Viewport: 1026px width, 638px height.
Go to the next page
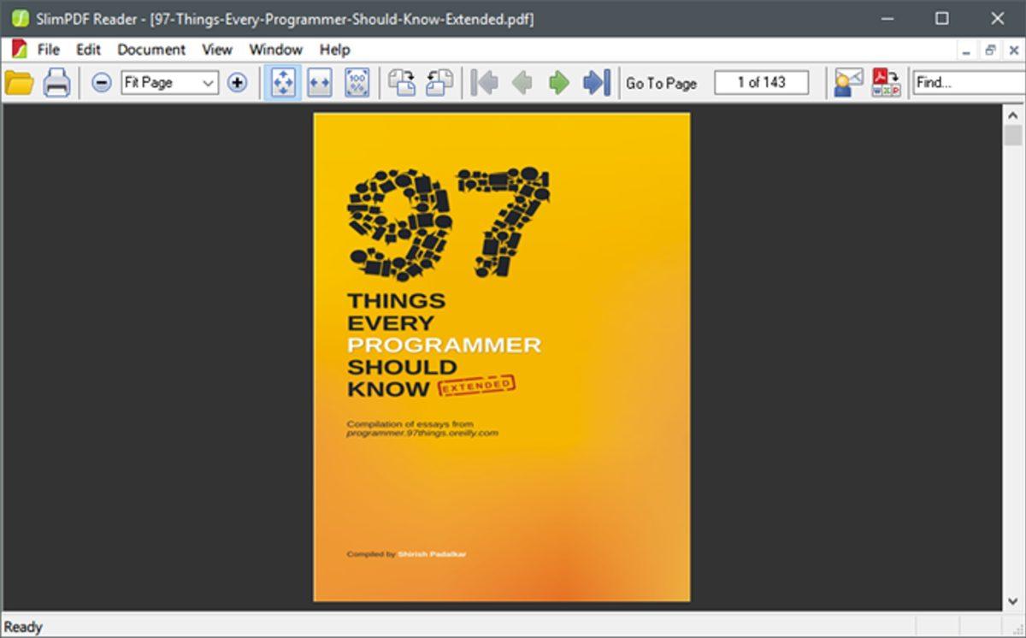tap(558, 83)
